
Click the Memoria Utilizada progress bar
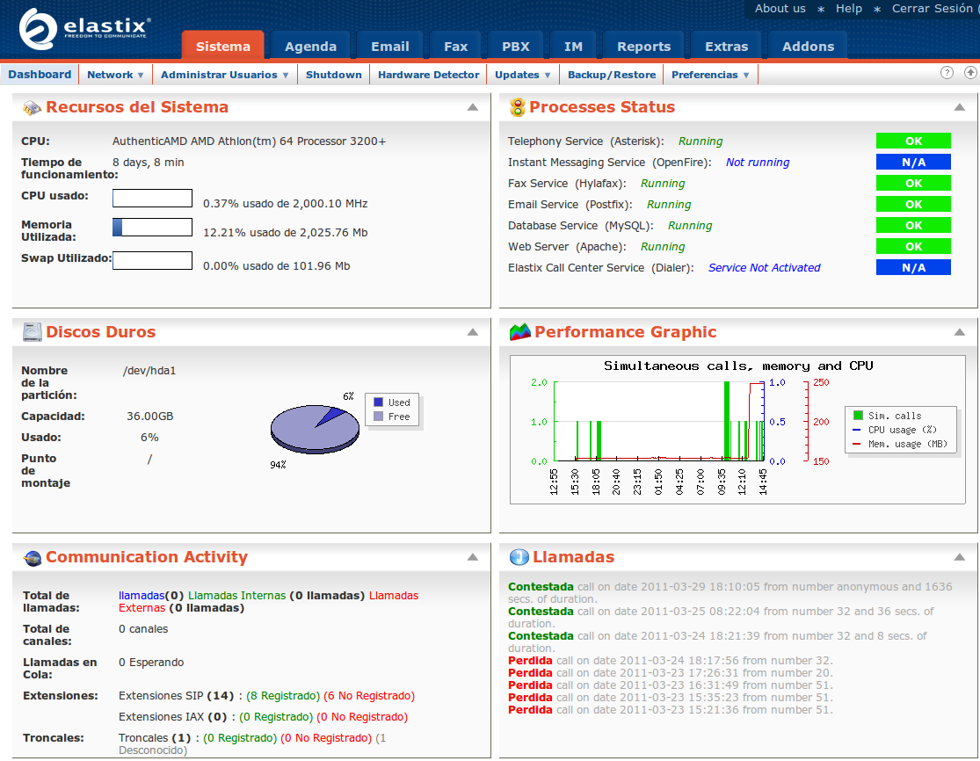(x=152, y=227)
